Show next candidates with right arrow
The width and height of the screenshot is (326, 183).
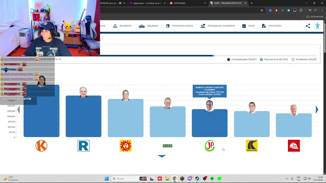click(x=317, y=110)
